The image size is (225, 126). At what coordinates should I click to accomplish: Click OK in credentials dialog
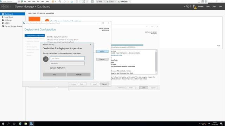tap(54, 75)
